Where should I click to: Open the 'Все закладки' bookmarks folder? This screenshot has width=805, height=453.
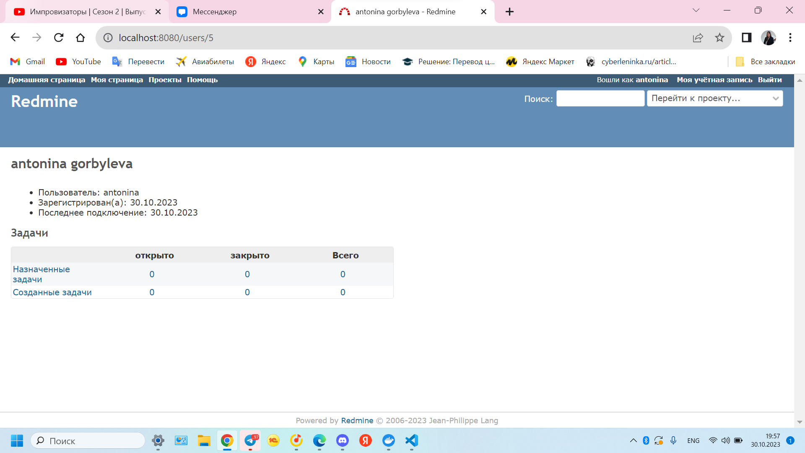[765, 62]
